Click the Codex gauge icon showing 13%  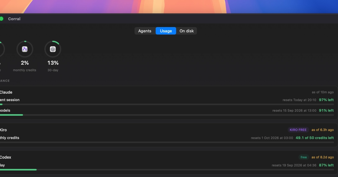point(53,49)
